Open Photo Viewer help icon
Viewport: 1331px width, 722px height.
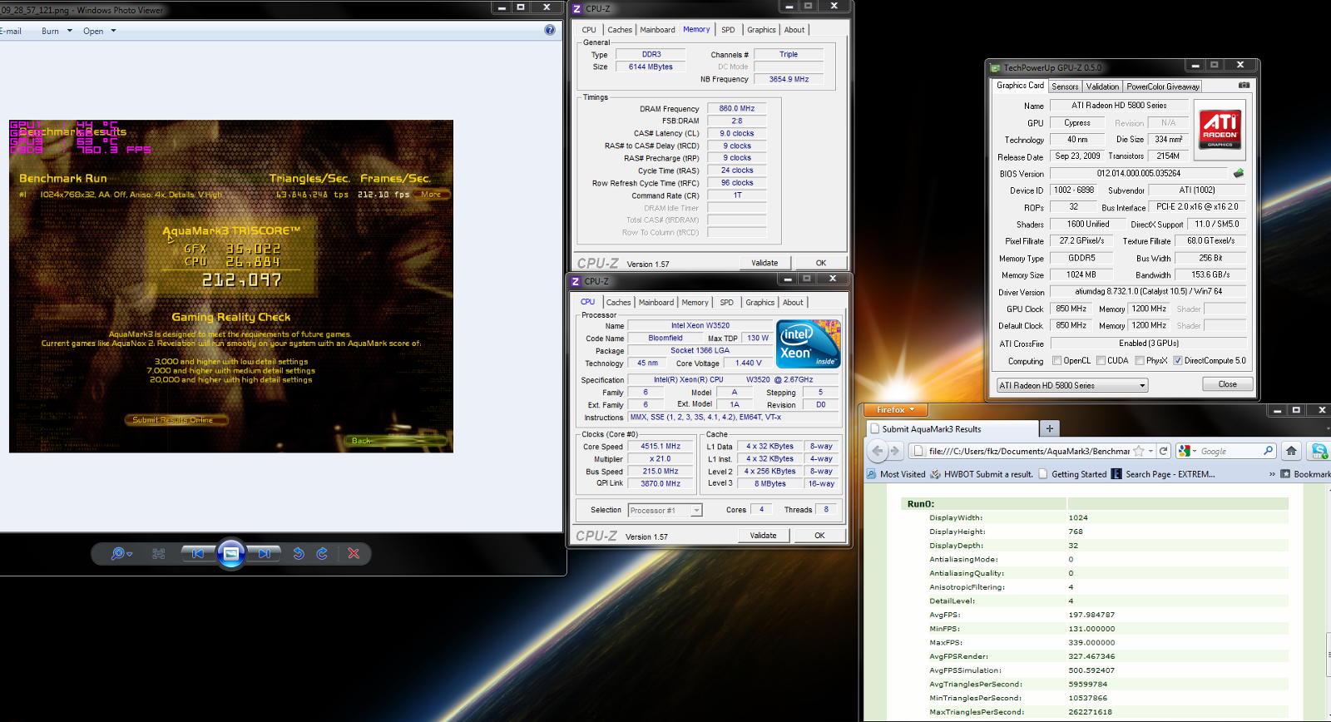pyautogui.click(x=550, y=30)
